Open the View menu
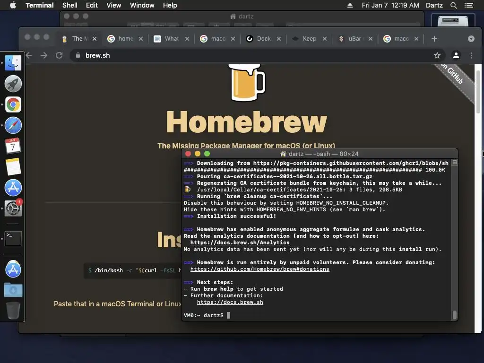The width and height of the screenshot is (484, 363). pos(113,5)
